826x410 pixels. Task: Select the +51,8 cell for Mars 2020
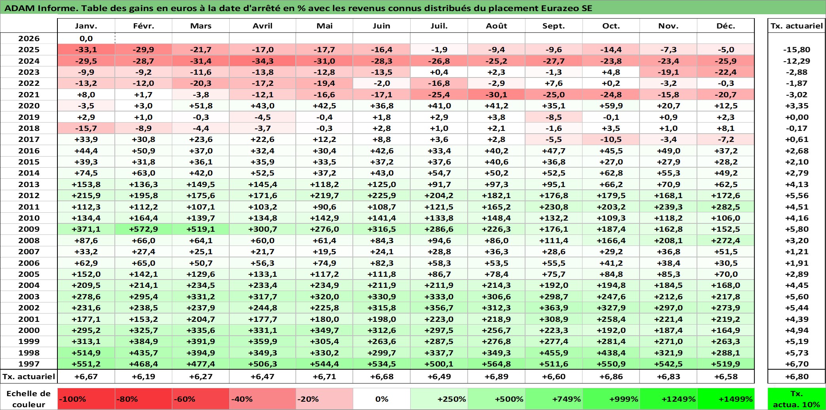[x=201, y=106]
